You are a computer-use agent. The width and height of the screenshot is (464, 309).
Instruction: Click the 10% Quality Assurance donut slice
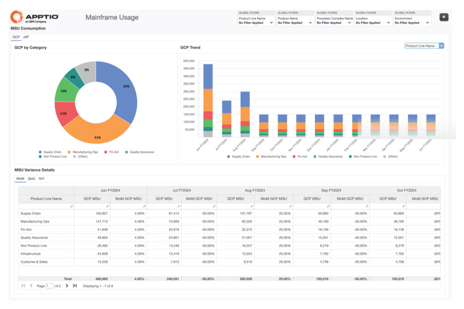coord(66,91)
